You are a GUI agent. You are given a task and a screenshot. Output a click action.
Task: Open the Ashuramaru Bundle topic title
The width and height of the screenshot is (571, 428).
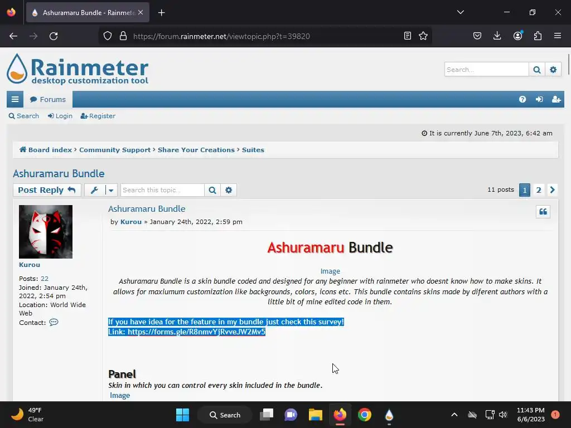(x=59, y=174)
